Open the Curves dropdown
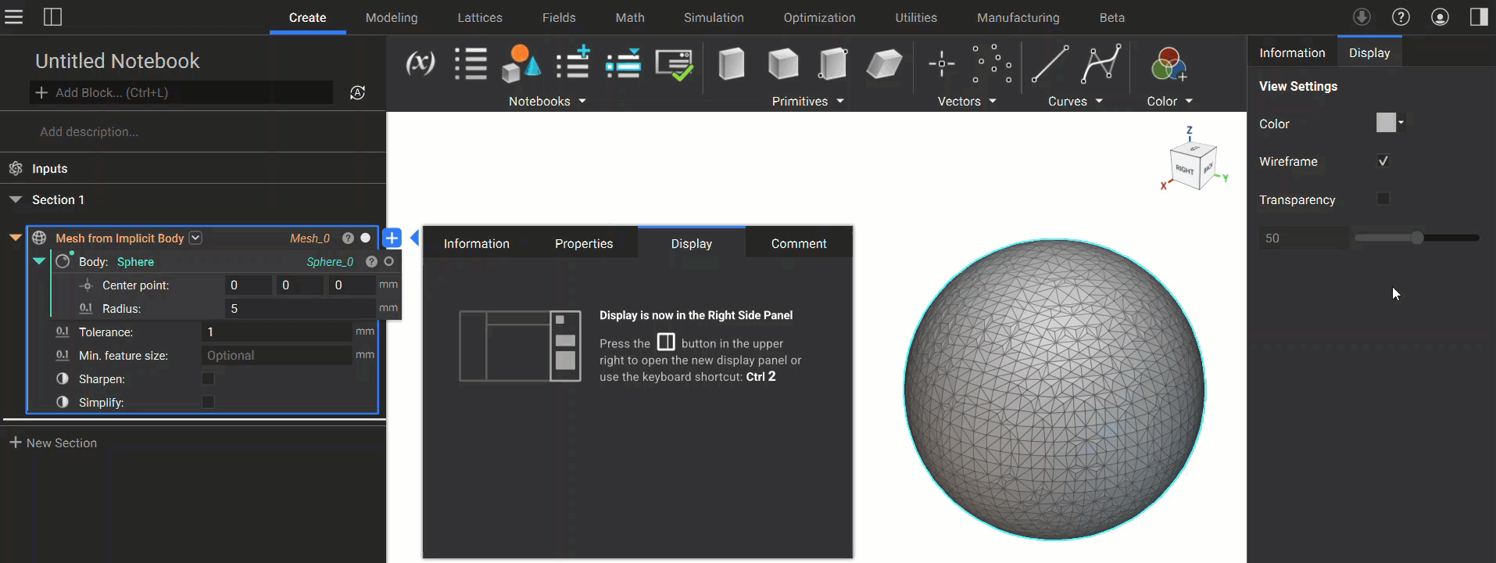This screenshot has width=1496, height=563. (x=1075, y=101)
